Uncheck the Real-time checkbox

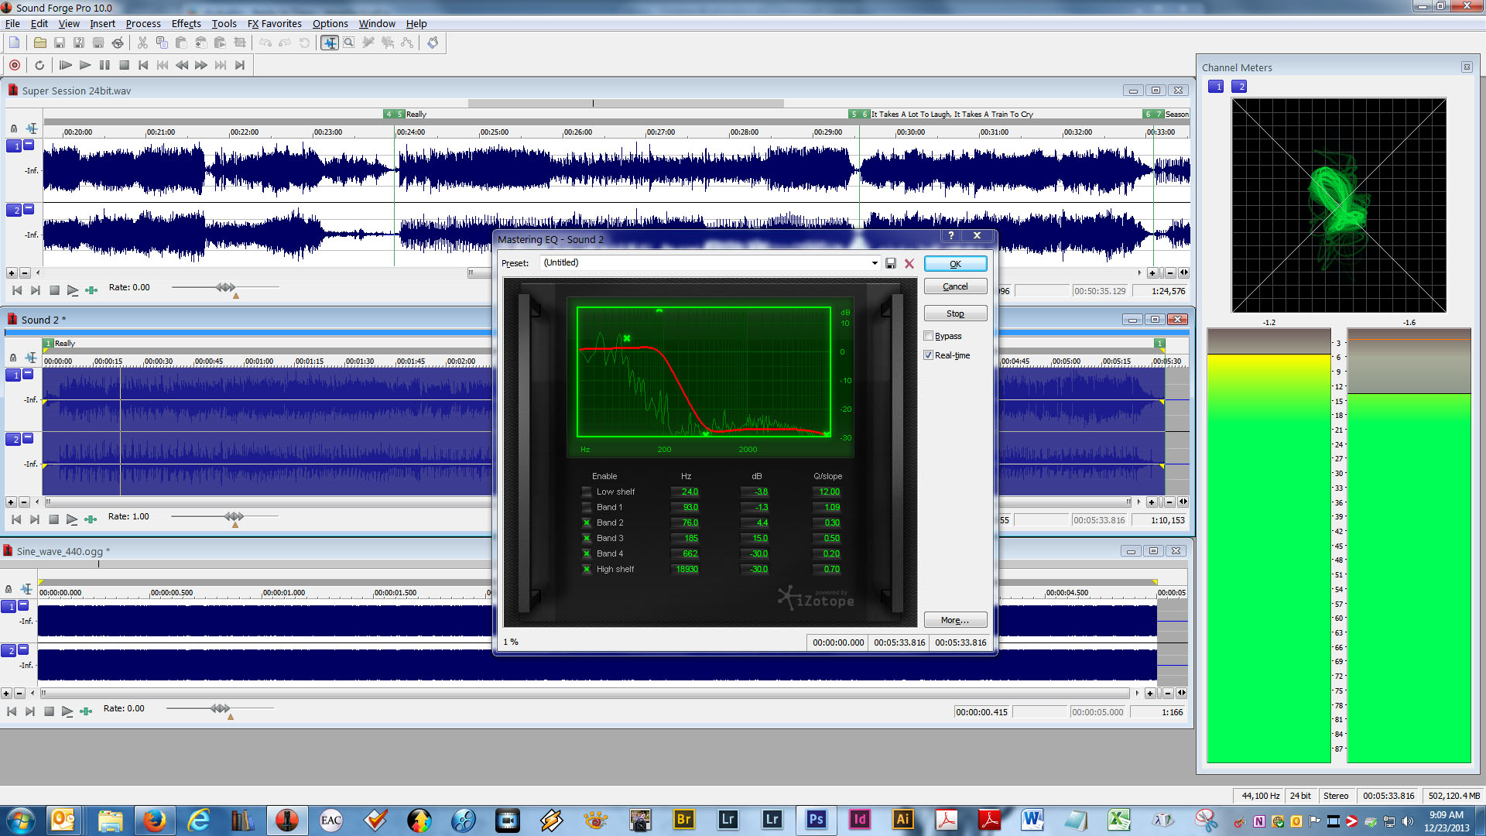click(x=928, y=355)
